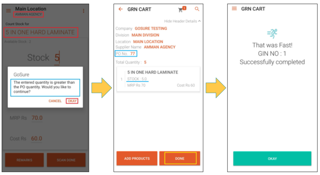
Task: Tap ADD PRODUCTS button
Action: (137, 158)
